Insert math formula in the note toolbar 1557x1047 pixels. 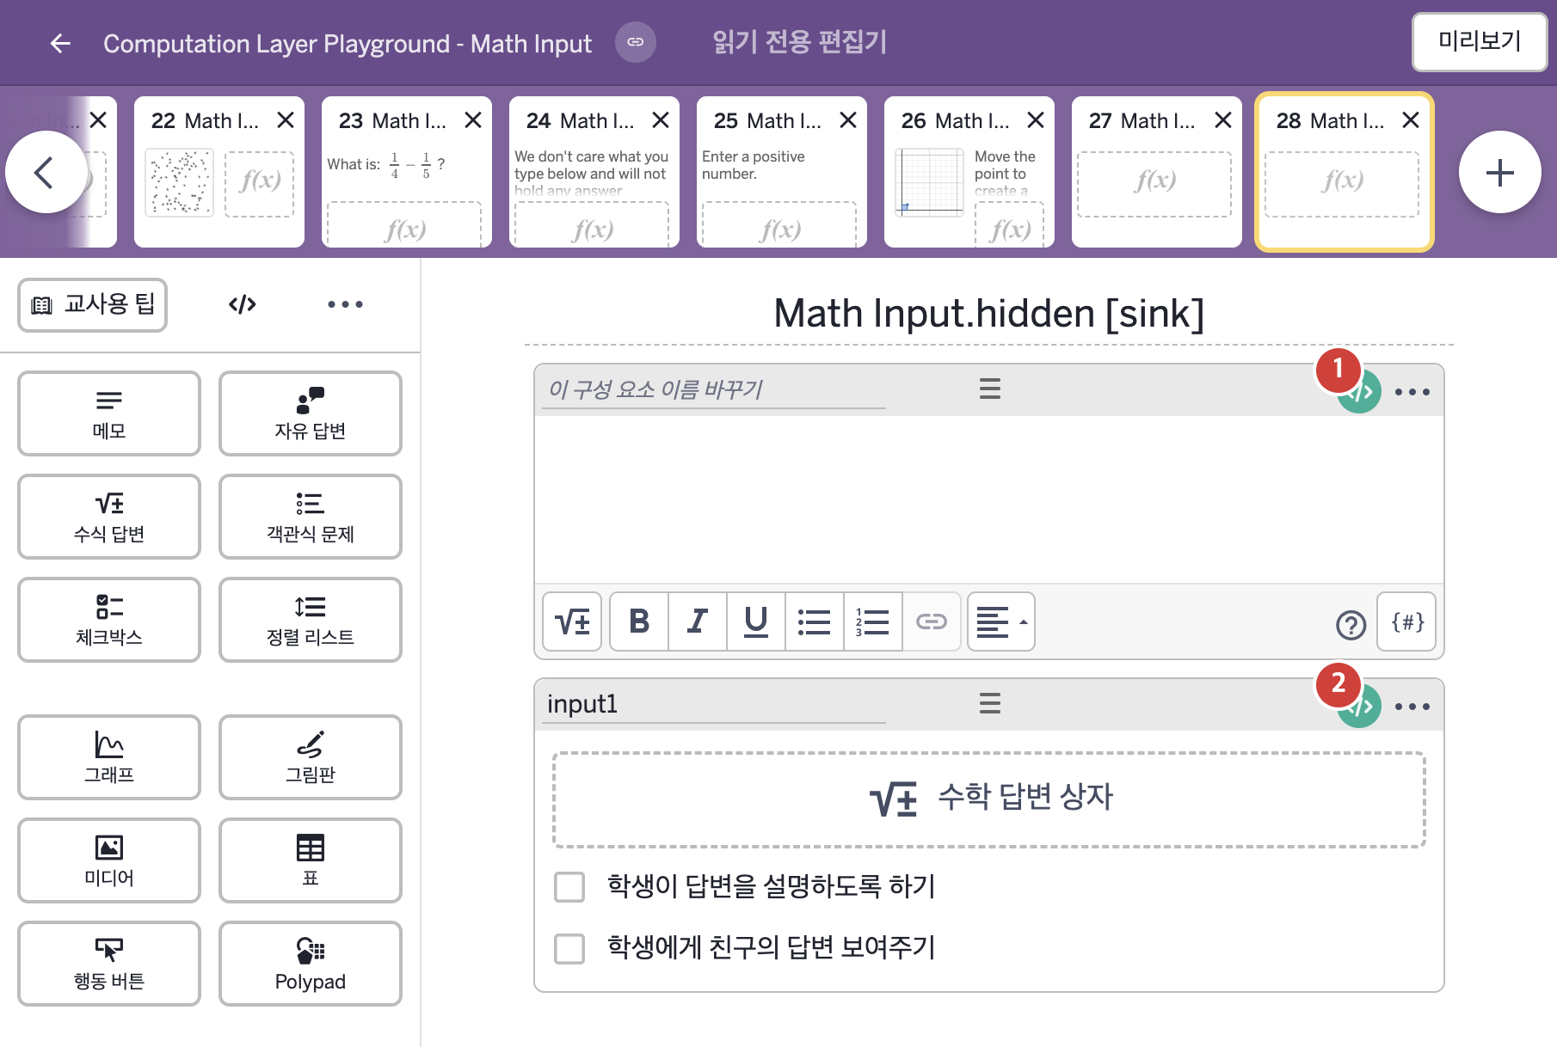pyautogui.click(x=572, y=621)
